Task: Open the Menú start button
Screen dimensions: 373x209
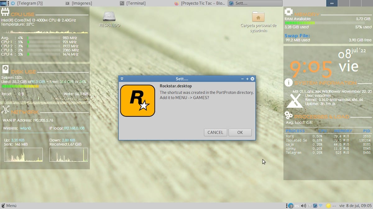Action: pos(9,206)
